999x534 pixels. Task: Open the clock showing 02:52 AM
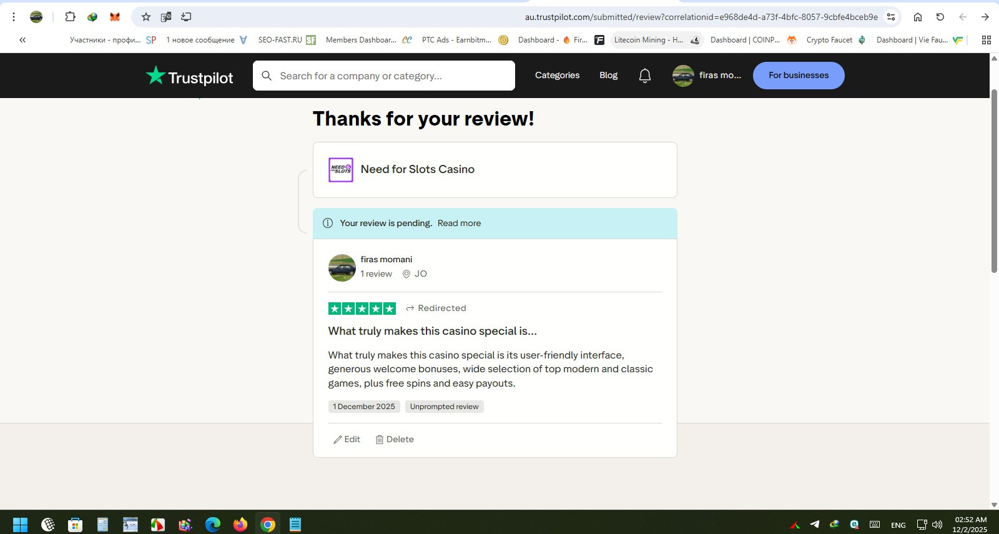[x=970, y=525]
